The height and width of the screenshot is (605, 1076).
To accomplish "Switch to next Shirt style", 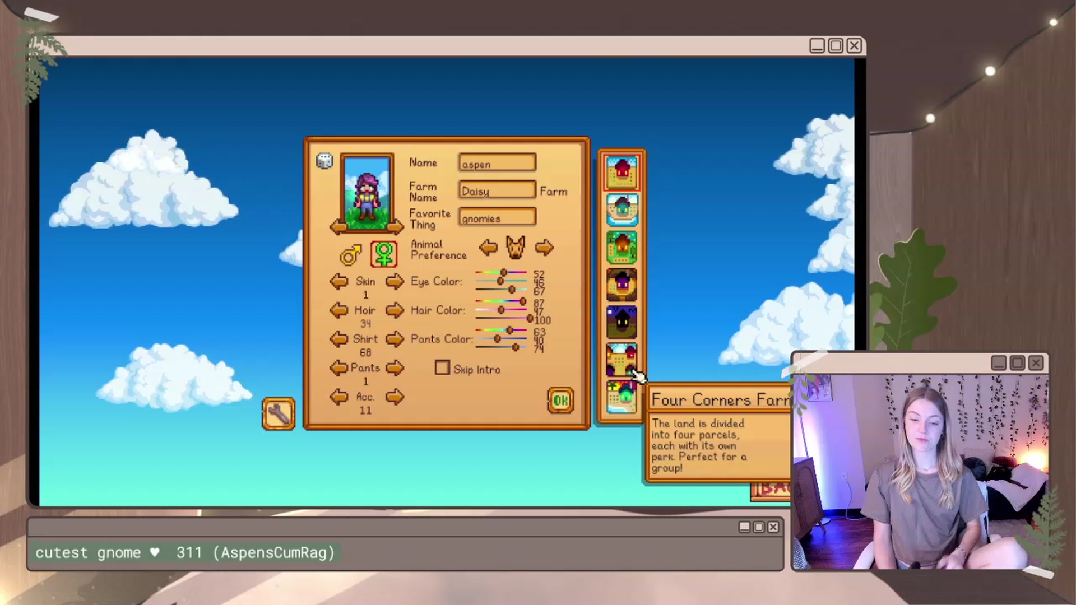I will (x=395, y=339).
